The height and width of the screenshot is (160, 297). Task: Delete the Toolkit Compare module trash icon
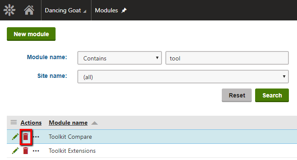[x=26, y=137]
